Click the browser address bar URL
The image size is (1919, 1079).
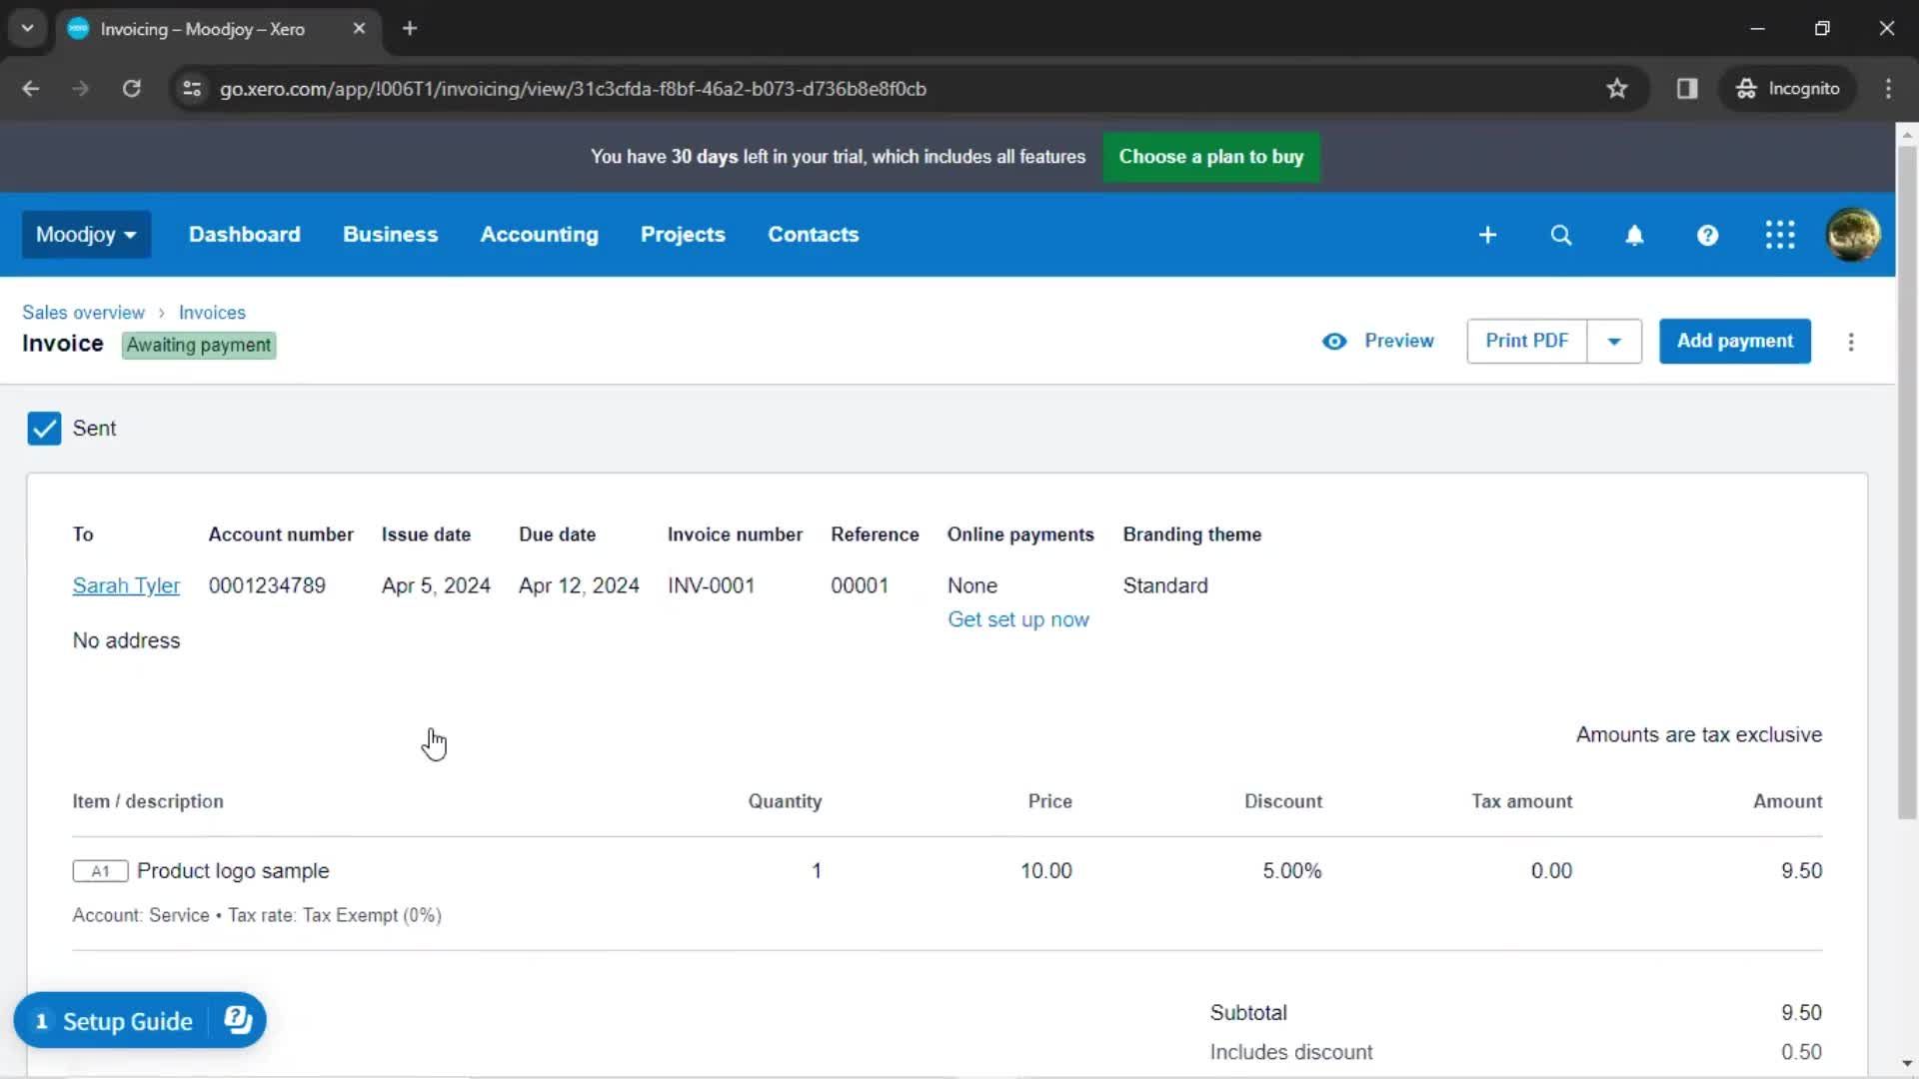point(573,89)
